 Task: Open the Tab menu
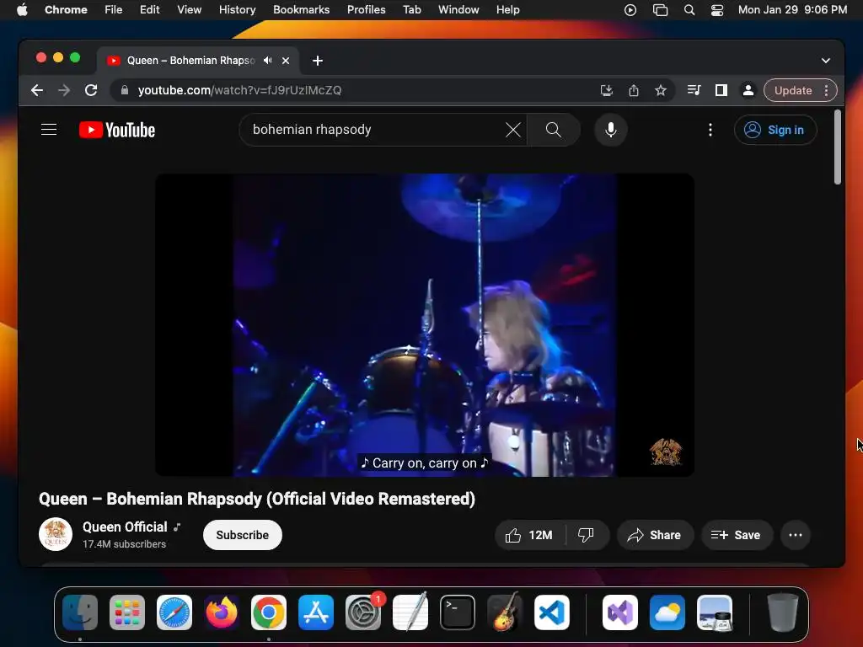[411, 9]
